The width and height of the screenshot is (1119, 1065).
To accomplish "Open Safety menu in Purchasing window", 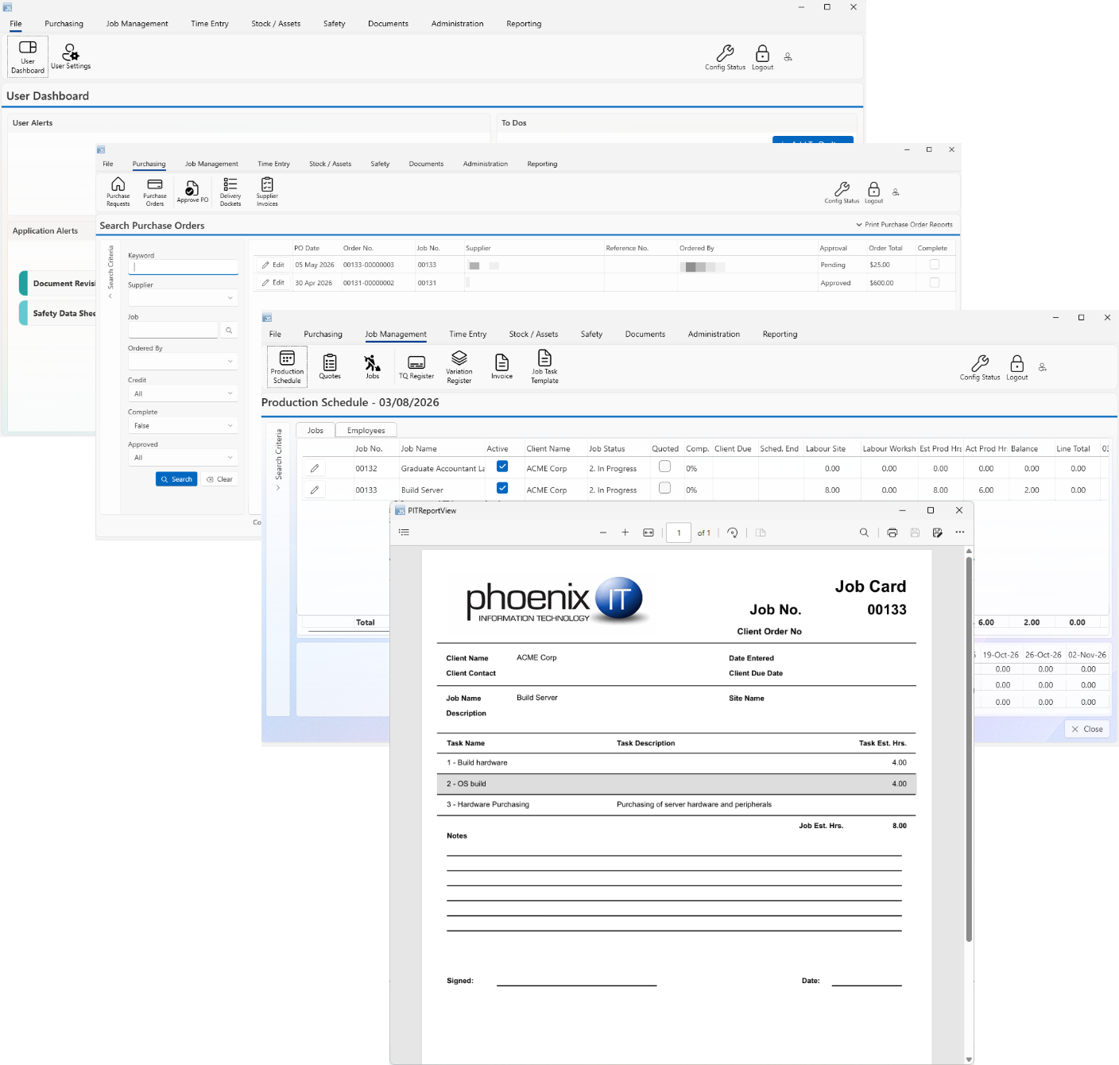I will (x=380, y=164).
